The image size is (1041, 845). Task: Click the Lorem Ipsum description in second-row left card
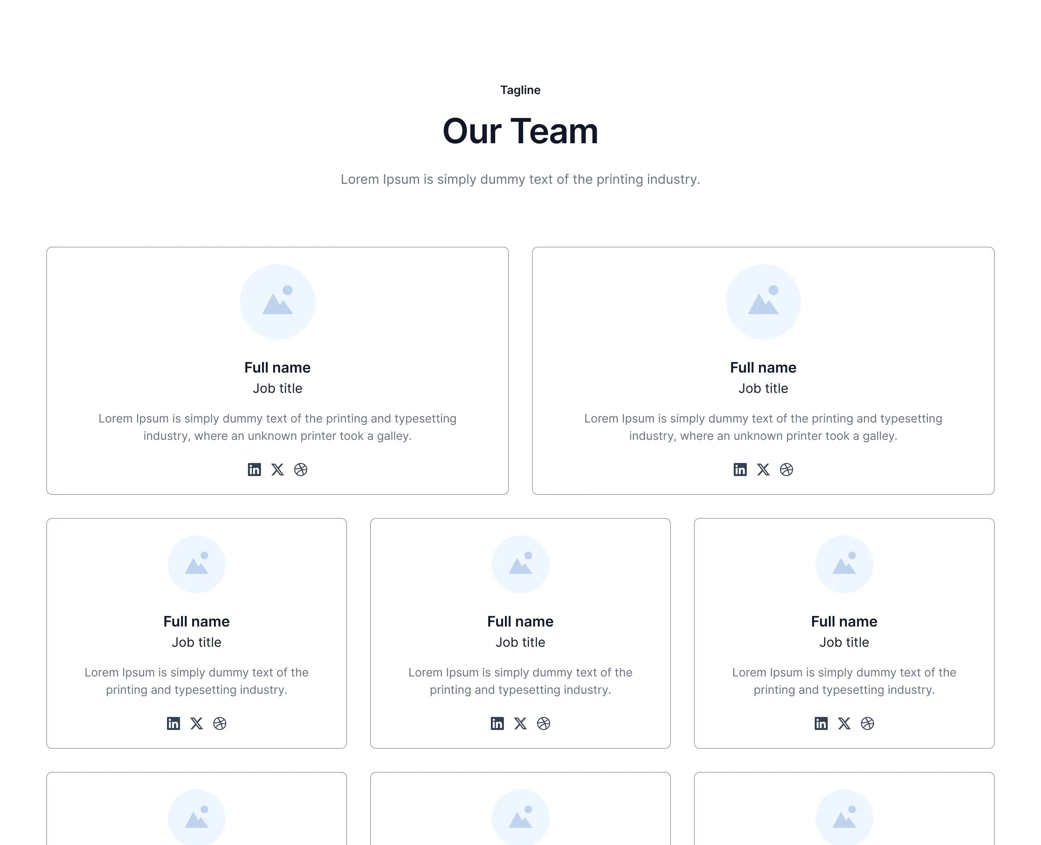(197, 681)
